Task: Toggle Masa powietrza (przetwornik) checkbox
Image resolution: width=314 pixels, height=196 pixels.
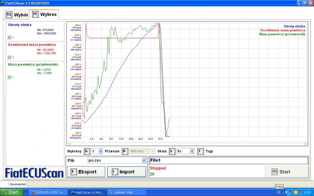Action: tap(10, 77)
